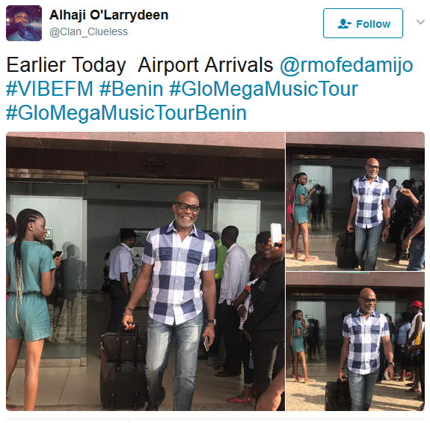
Task: Click the add-person icon on the Follow button
Action: click(x=344, y=24)
